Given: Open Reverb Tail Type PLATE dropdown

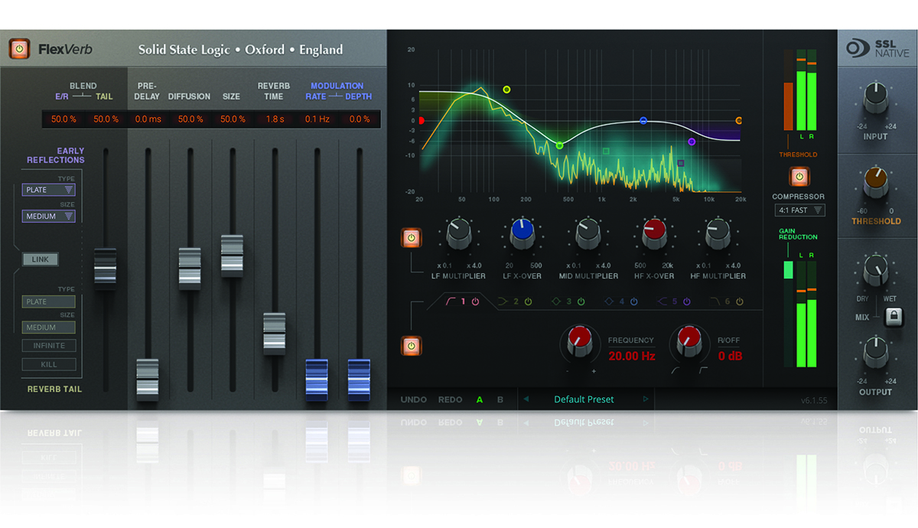Looking at the screenshot, I should (x=49, y=301).
